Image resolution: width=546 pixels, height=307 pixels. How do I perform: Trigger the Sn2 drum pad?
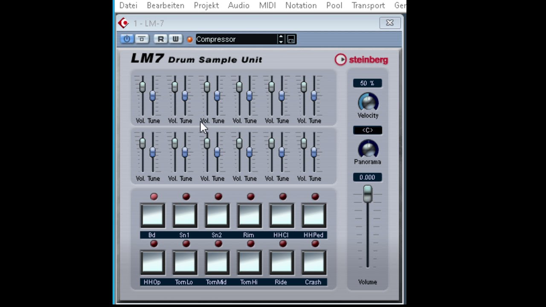[217, 216]
